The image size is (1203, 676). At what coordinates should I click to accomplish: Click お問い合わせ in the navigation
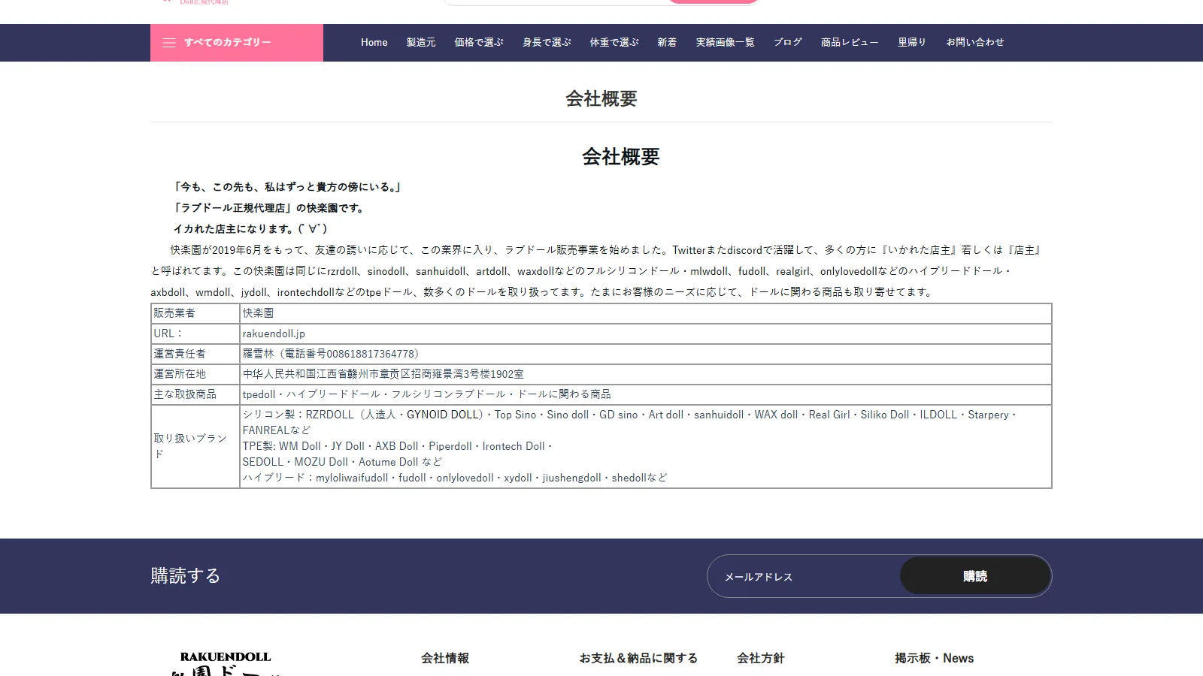point(975,43)
